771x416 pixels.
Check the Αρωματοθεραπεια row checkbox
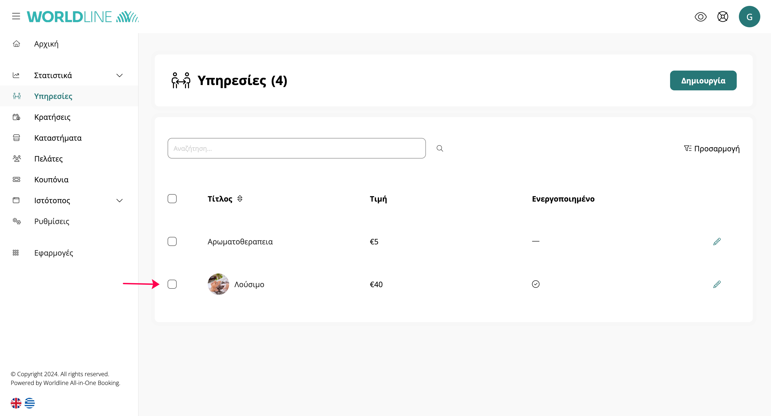172,241
